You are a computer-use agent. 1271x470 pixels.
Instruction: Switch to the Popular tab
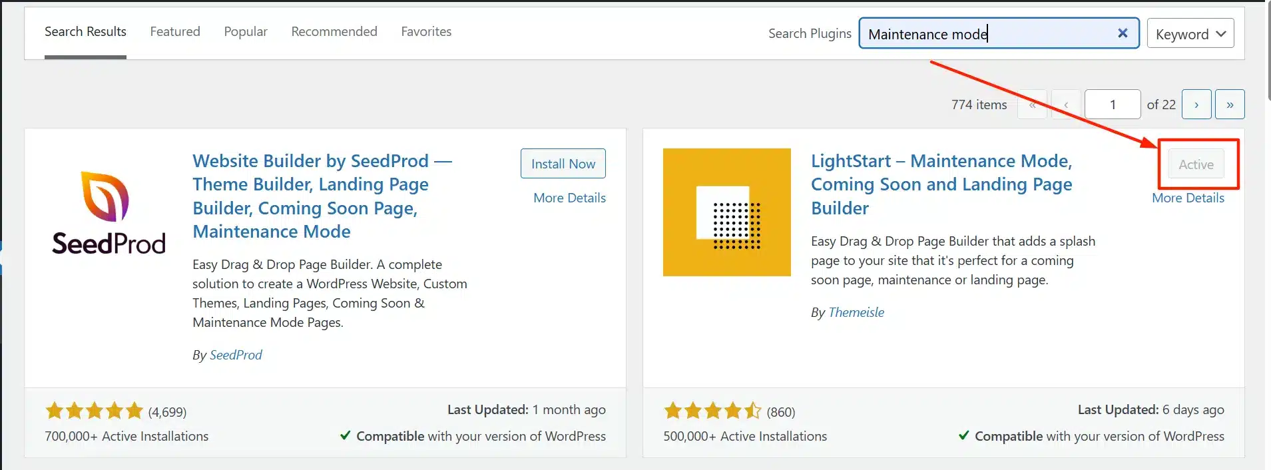click(246, 31)
